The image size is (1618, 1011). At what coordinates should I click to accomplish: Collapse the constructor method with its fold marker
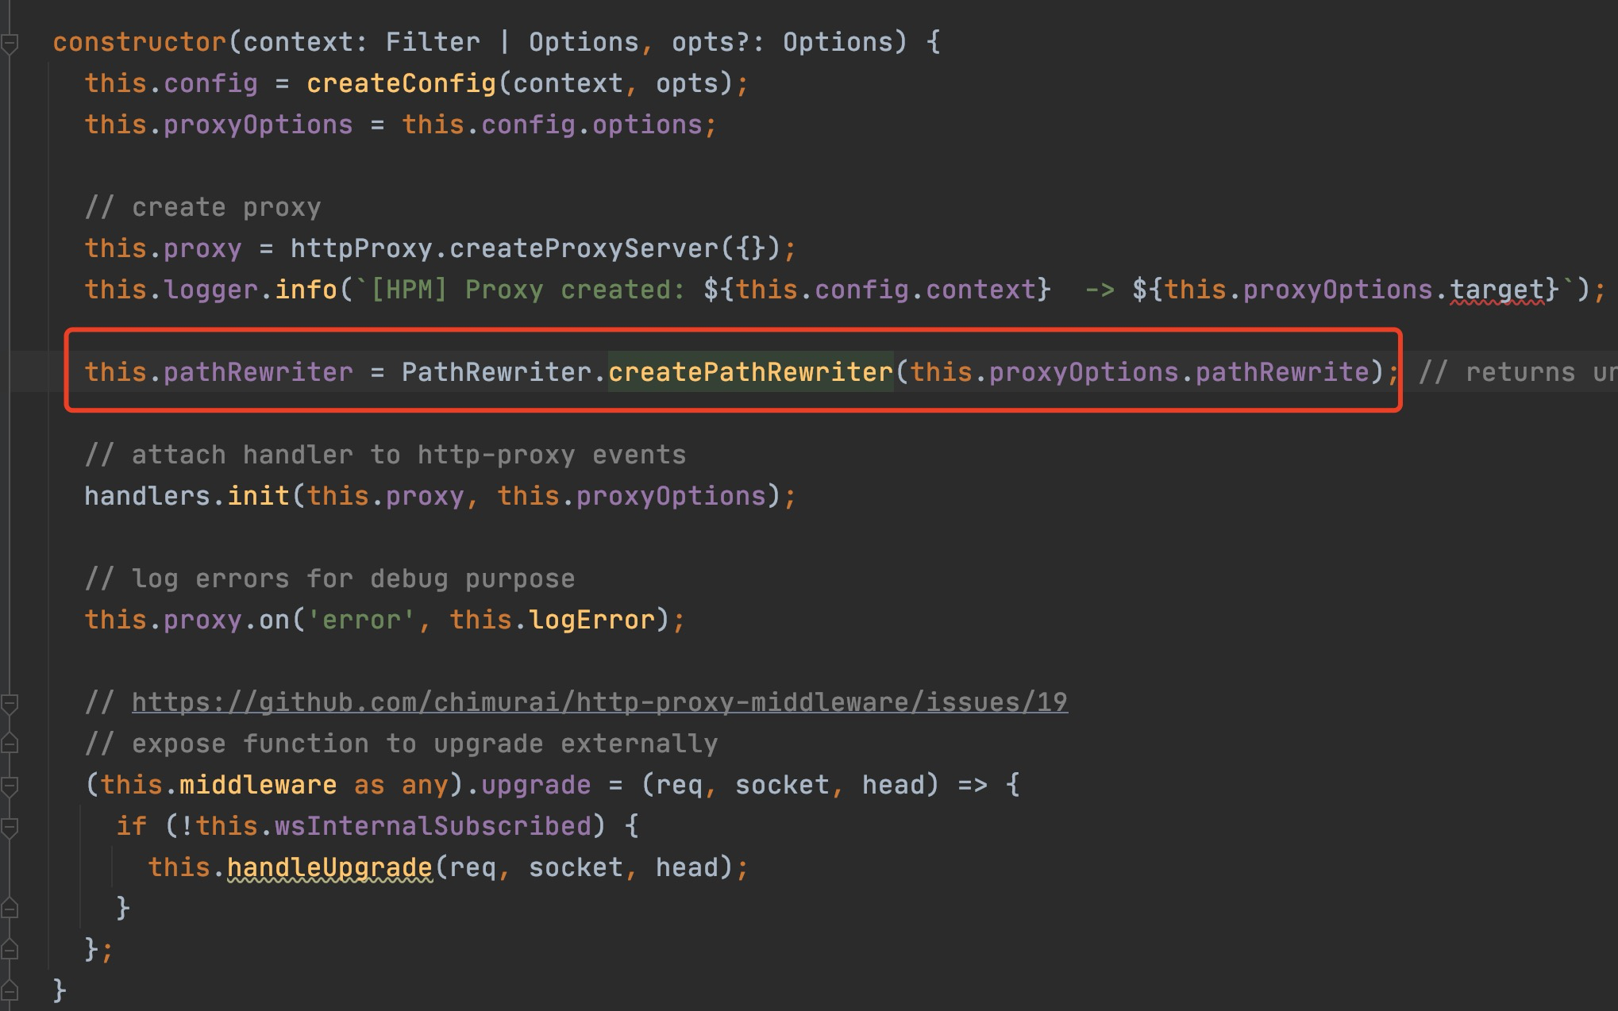9,43
